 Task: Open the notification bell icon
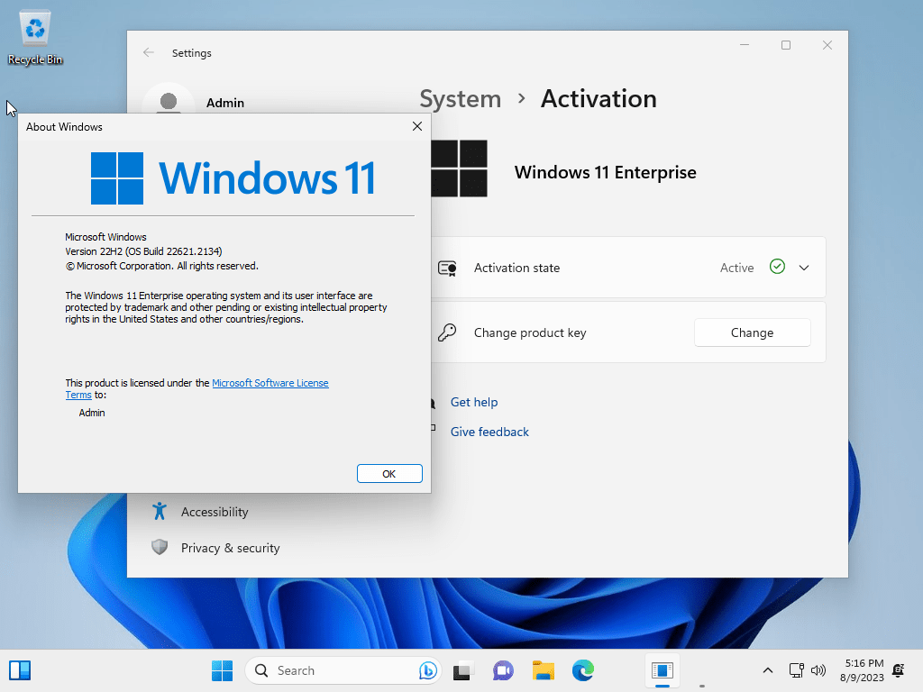click(x=899, y=670)
